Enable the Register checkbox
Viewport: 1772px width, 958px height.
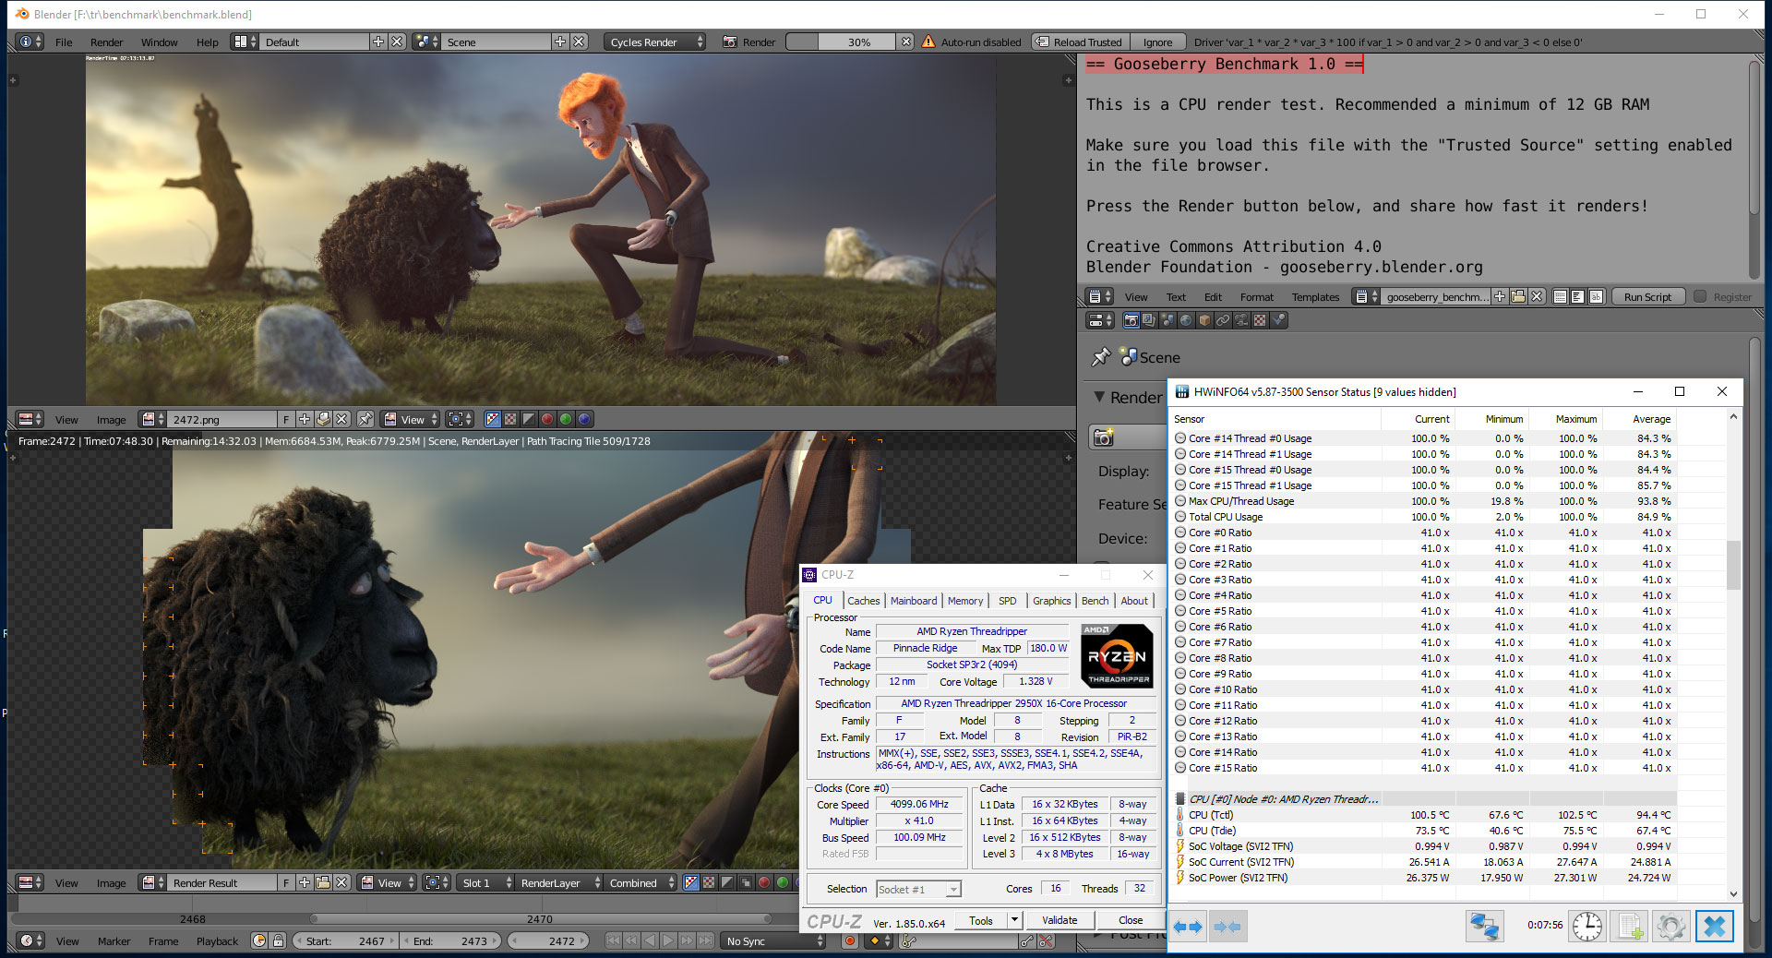[x=1700, y=296]
